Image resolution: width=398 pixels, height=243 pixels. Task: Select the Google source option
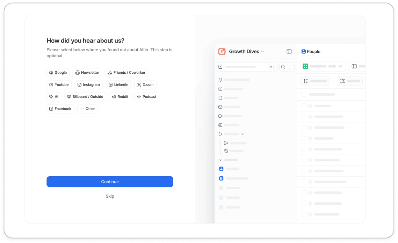[x=58, y=73]
